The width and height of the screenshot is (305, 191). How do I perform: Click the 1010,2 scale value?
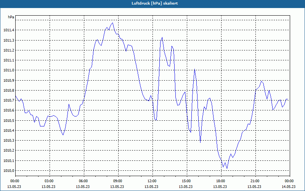pyautogui.click(x=8, y=151)
